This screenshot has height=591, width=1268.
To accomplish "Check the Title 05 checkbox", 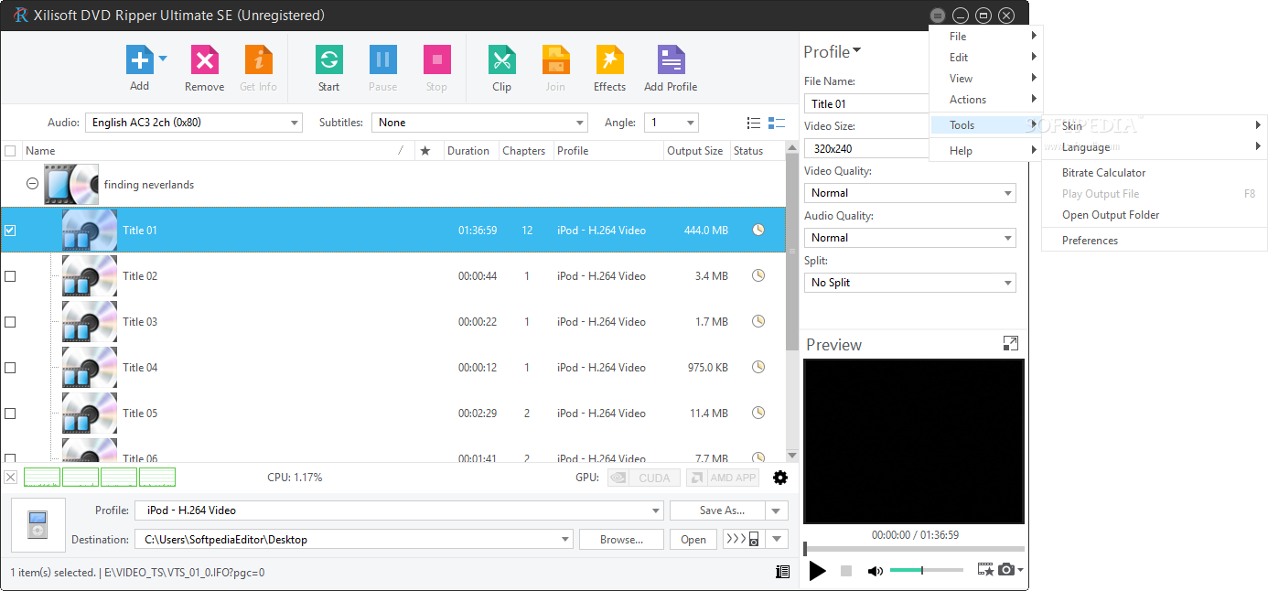I will pos(10,414).
